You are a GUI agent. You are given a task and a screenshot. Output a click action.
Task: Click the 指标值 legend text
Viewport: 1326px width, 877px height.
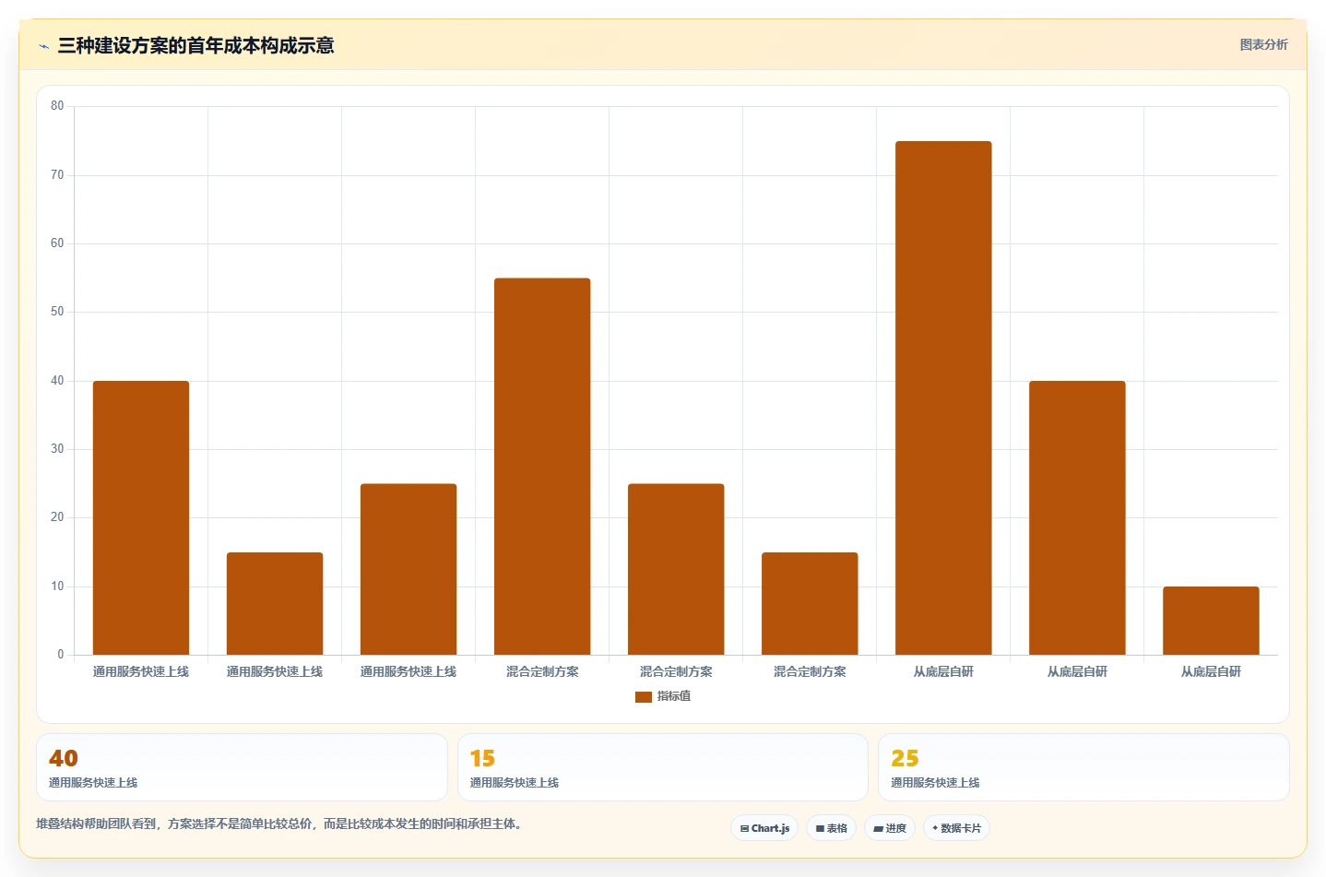tap(674, 696)
